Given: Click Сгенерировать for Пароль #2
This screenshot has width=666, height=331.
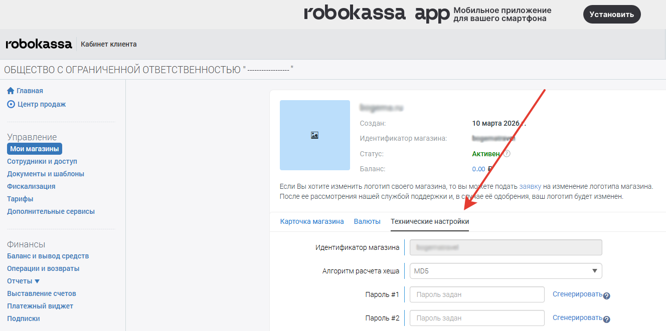Looking at the screenshot, I should coord(577,317).
